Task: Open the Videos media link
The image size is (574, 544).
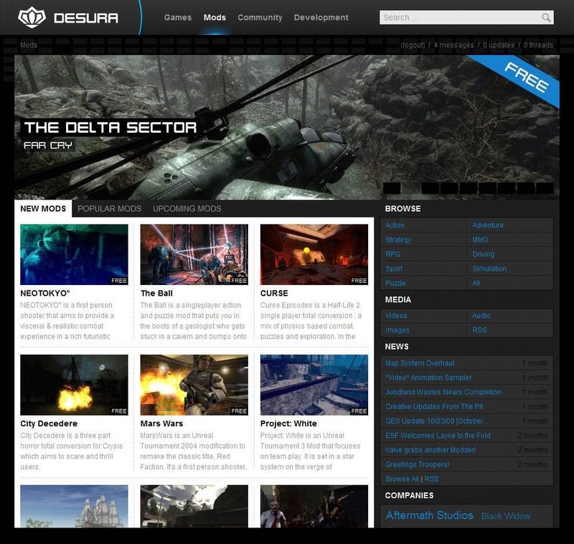Action: (x=396, y=316)
